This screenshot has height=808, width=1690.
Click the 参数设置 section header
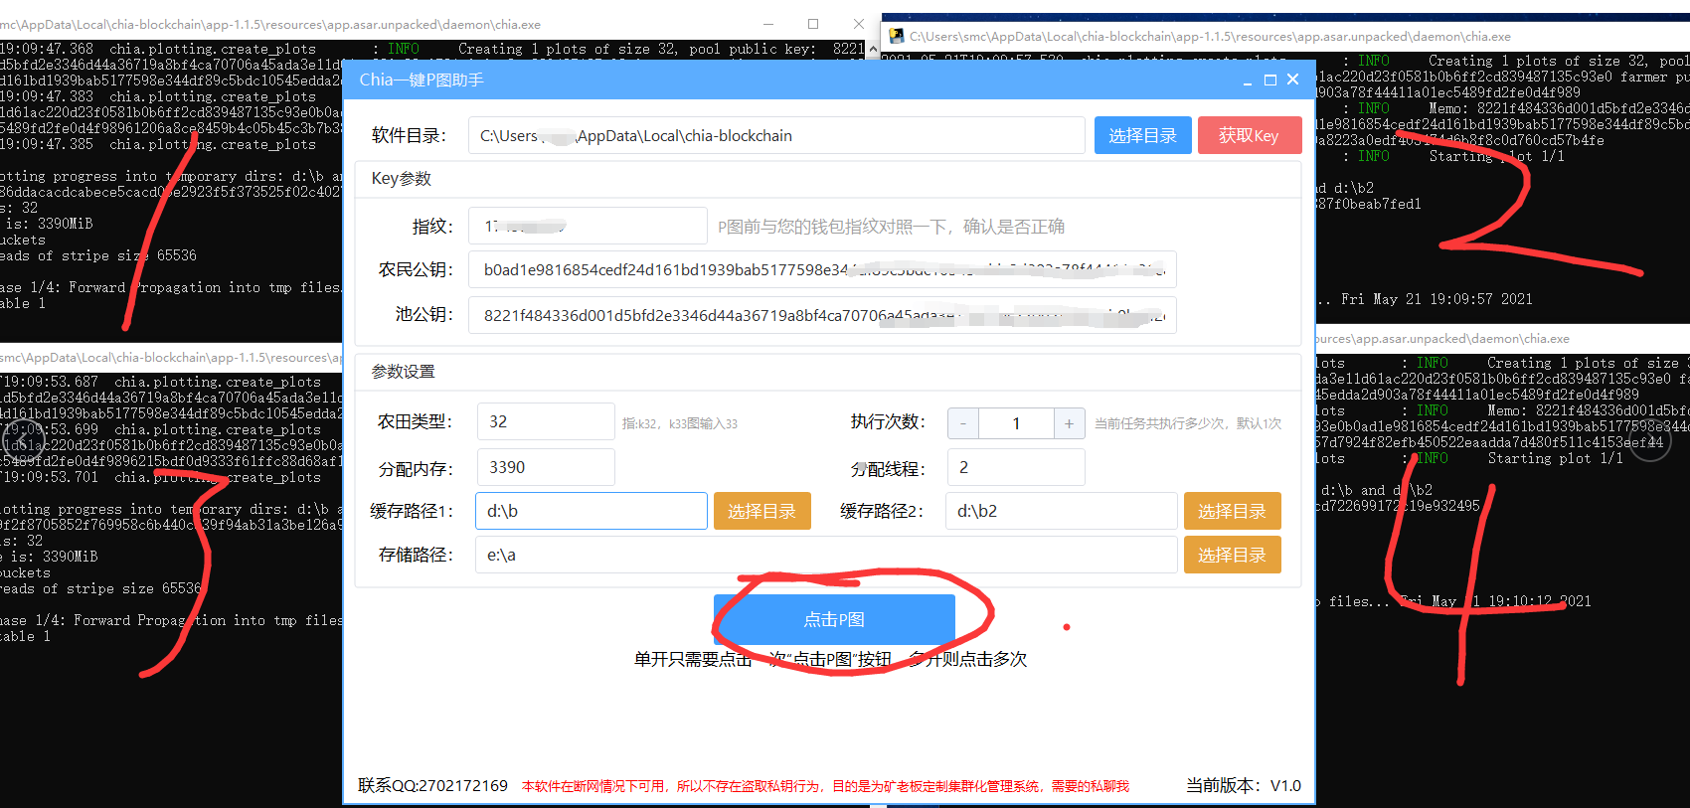[x=403, y=371]
